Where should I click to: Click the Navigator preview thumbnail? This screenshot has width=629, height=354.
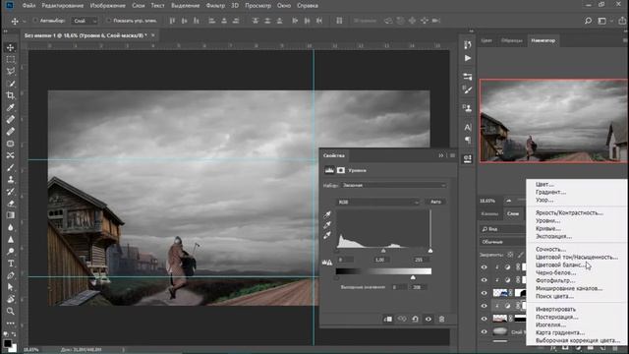pyautogui.click(x=553, y=121)
